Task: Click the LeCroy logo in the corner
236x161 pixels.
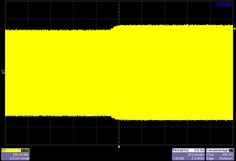Action: pyautogui.click(x=224, y=4)
